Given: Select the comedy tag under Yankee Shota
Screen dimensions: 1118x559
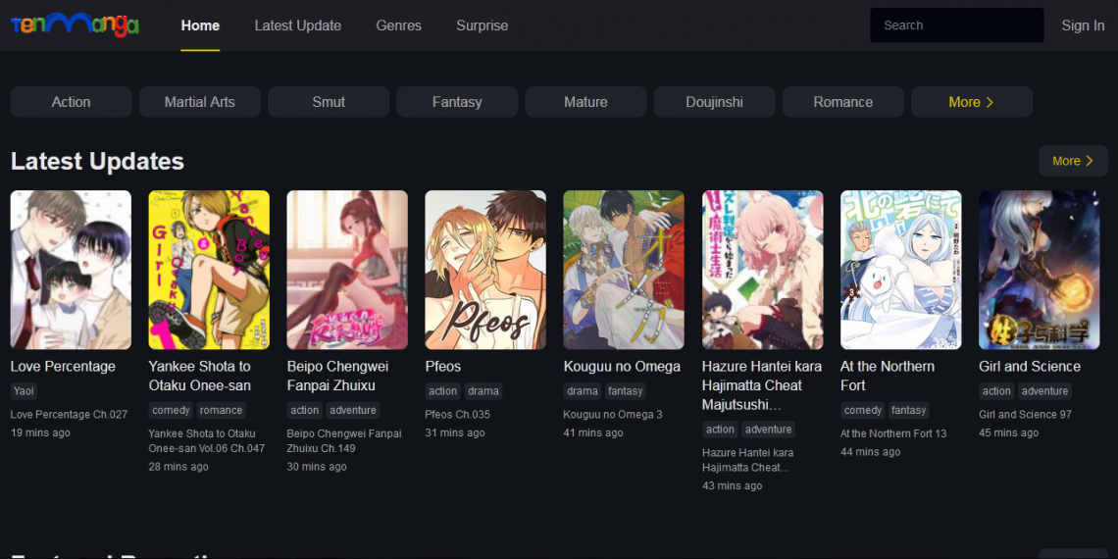Looking at the screenshot, I should click(x=171, y=410).
